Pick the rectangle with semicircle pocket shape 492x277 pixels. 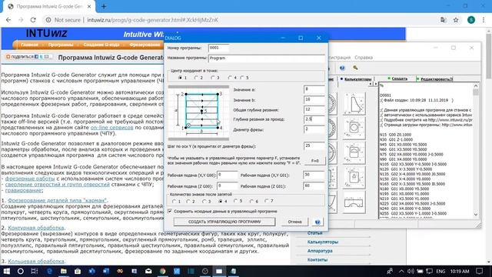pos(354,152)
